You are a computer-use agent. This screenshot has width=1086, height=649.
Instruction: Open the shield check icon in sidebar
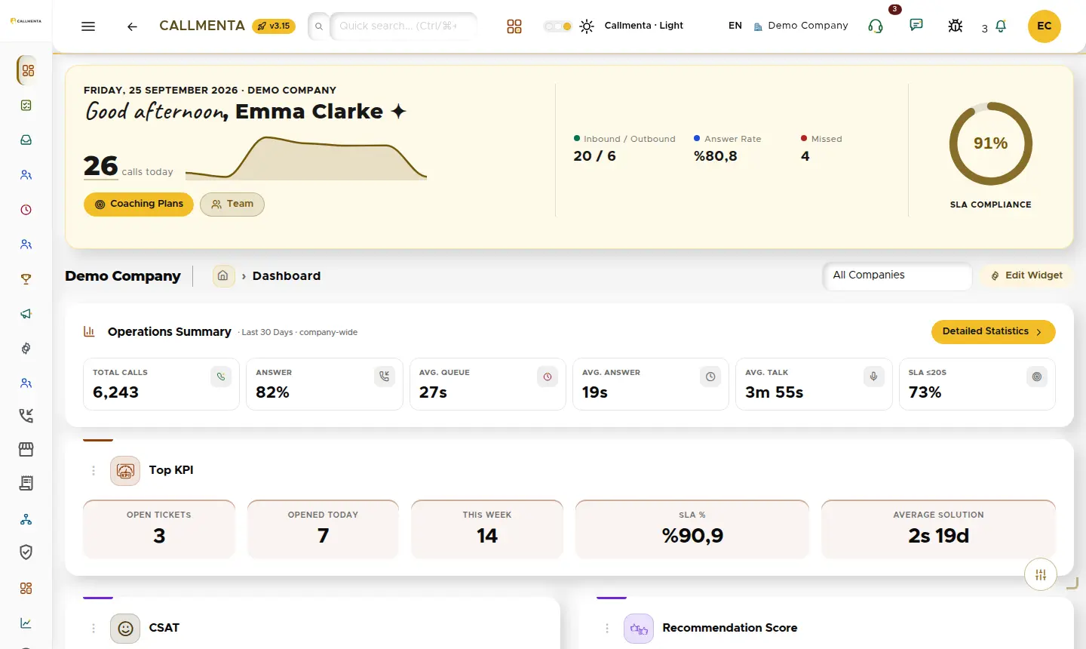26,552
